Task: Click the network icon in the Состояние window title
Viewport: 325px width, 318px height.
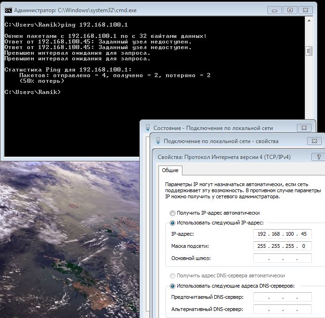Action: (x=148, y=128)
